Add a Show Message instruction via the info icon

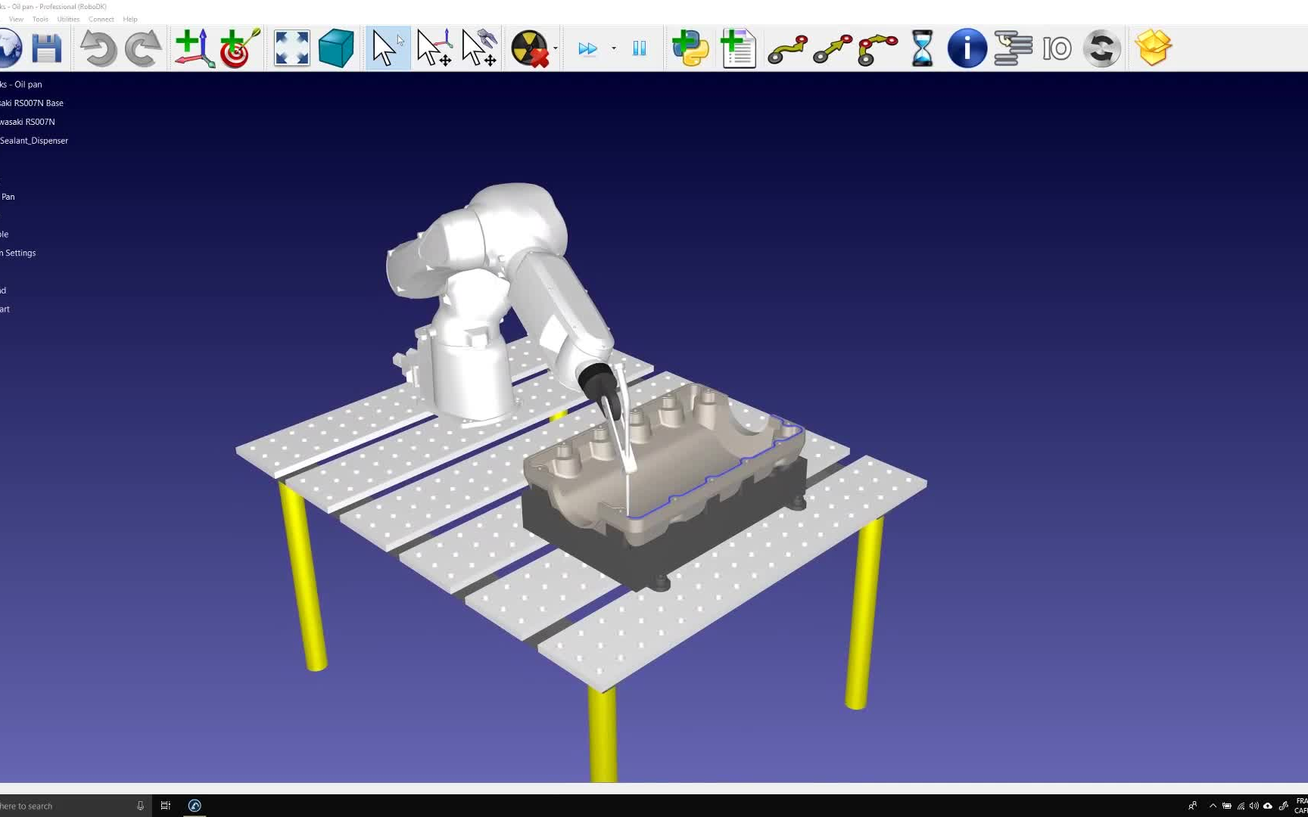(x=966, y=48)
